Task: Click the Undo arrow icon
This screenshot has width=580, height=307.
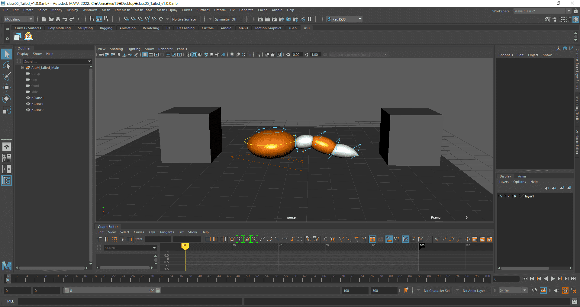Action: [65, 19]
